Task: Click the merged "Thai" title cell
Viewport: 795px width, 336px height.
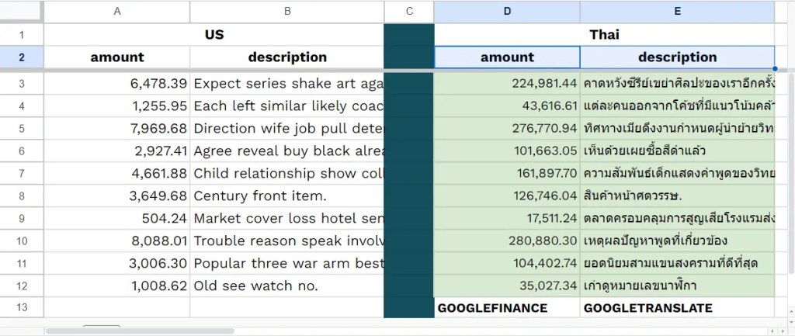Action: [x=604, y=35]
